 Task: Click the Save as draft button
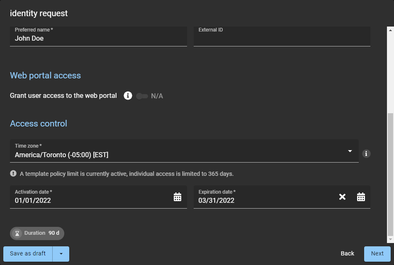(27, 254)
